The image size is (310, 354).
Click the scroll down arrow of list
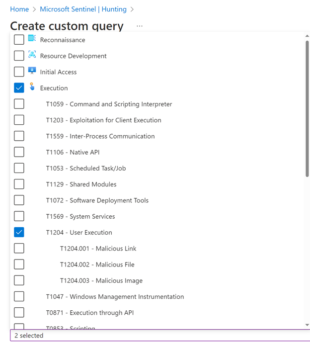(x=307, y=325)
